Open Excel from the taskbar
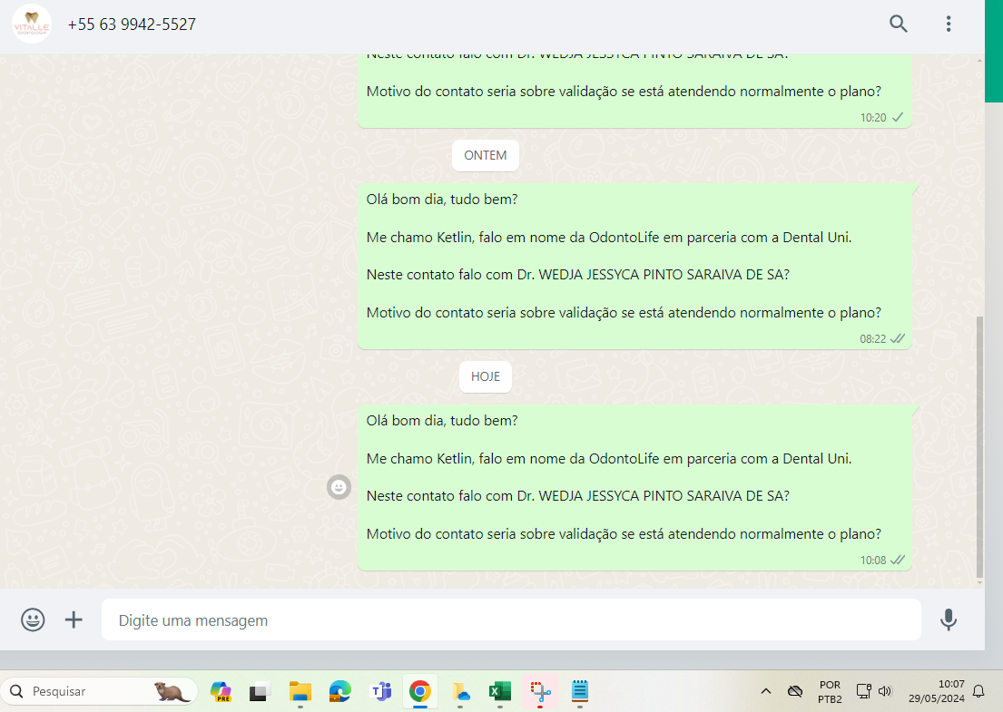This screenshot has width=1003, height=712. coord(499,691)
